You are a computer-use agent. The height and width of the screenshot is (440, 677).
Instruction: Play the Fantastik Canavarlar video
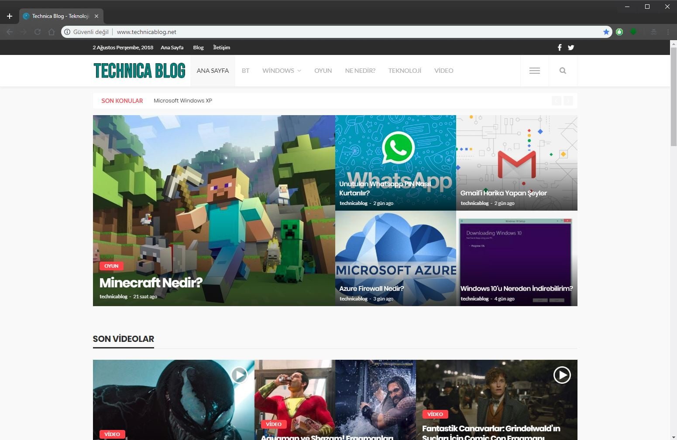point(562,375)
